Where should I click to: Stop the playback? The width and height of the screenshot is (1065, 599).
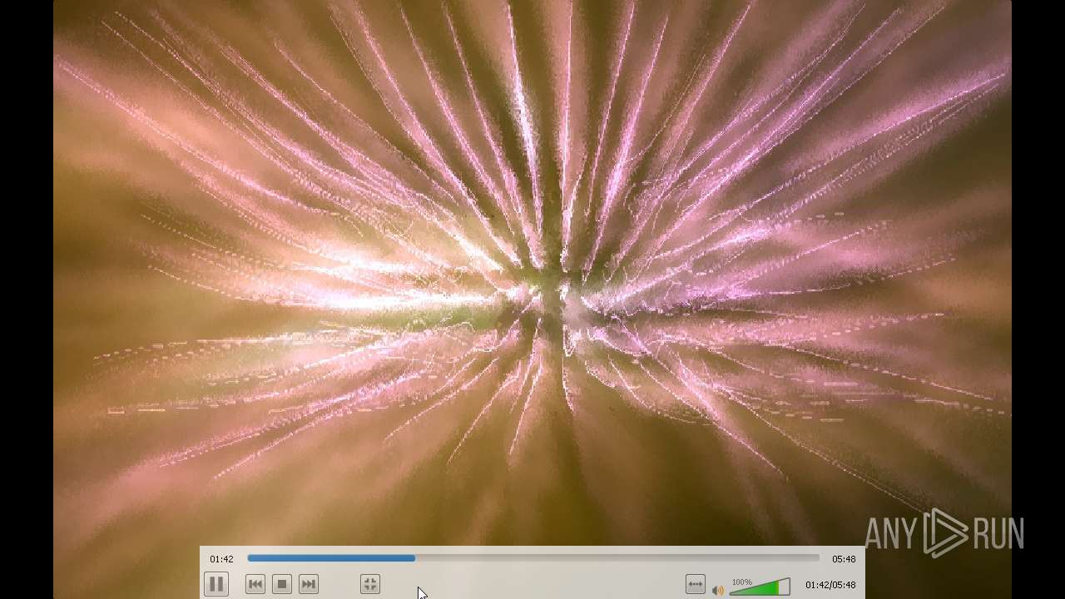click(x=282, y=584)
